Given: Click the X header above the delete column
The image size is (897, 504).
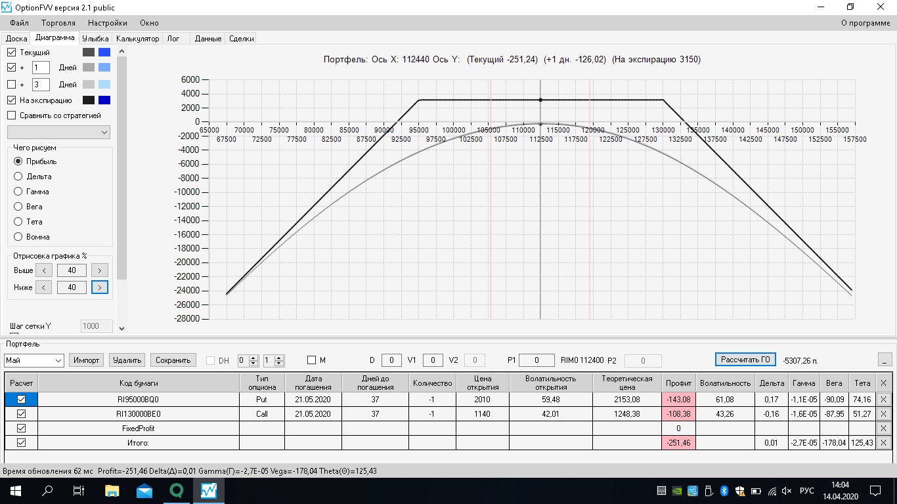Looking at the screenshot, I should point(883,383).
